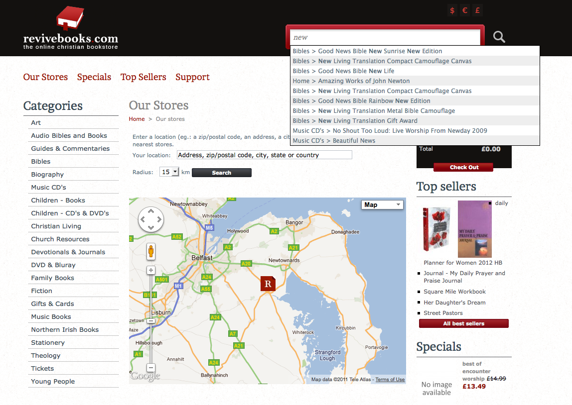Click the magnifying glass search icon
The image size is (572, 405).
pos(499,37)
